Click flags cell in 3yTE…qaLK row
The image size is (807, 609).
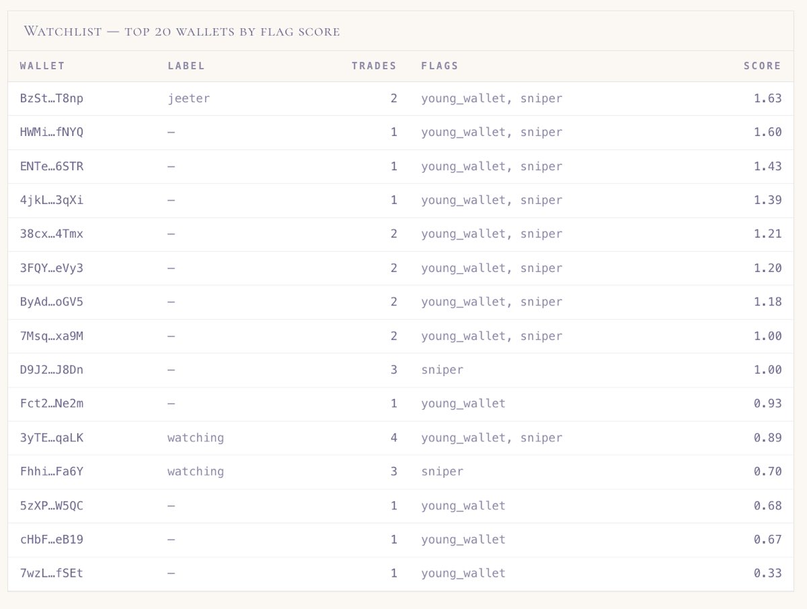[492, 437]
